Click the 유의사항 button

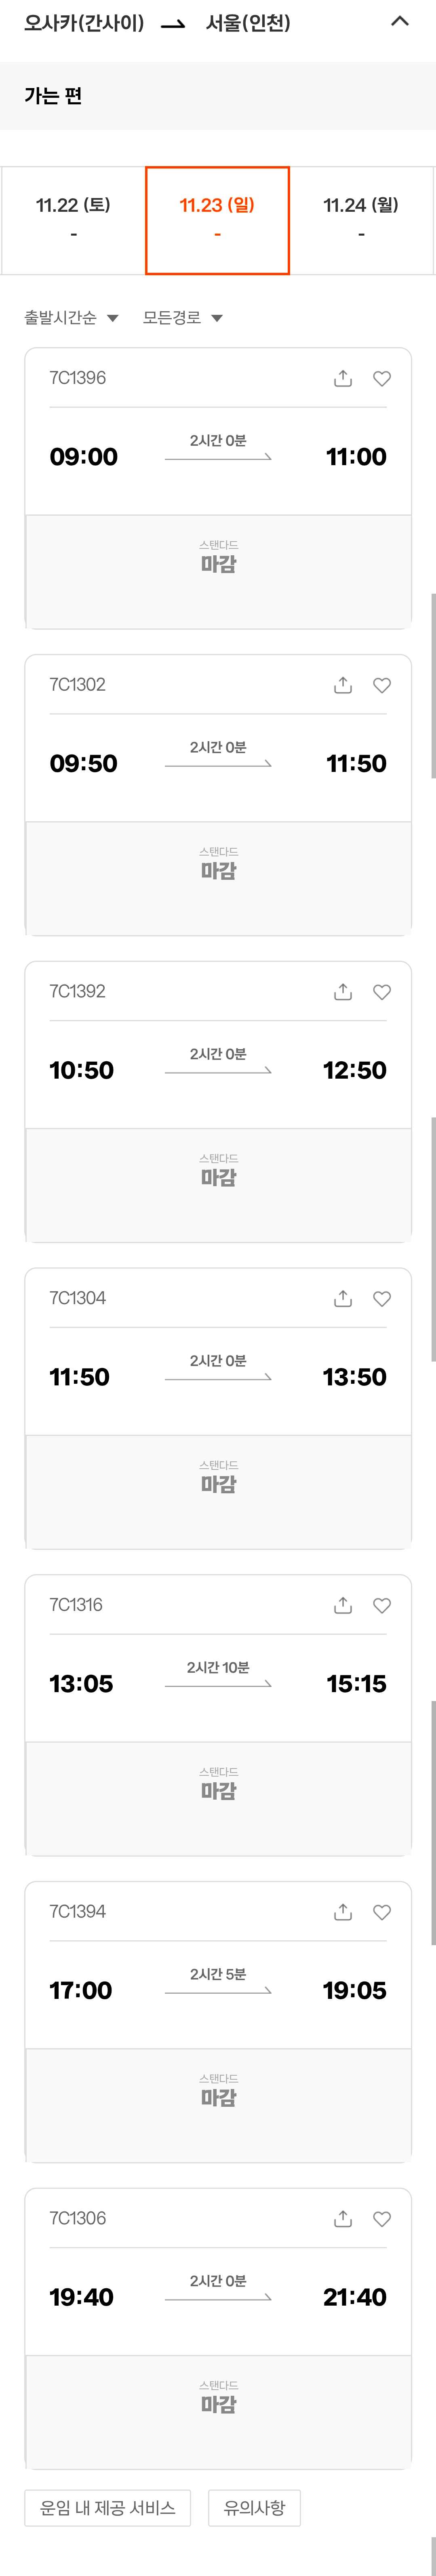point(254,2508)
